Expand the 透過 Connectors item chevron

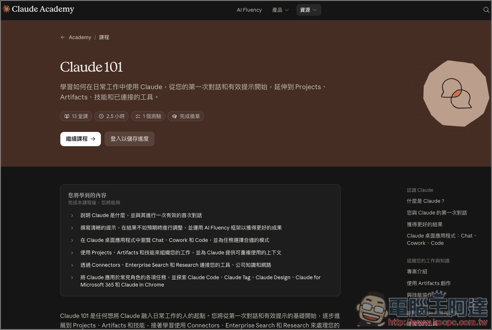[72, 265]
